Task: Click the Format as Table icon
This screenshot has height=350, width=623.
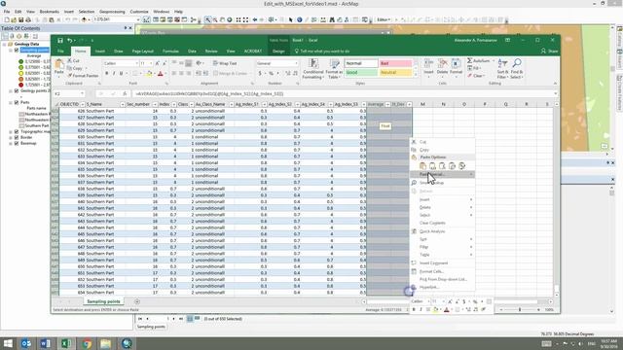Action: point(334,64)
